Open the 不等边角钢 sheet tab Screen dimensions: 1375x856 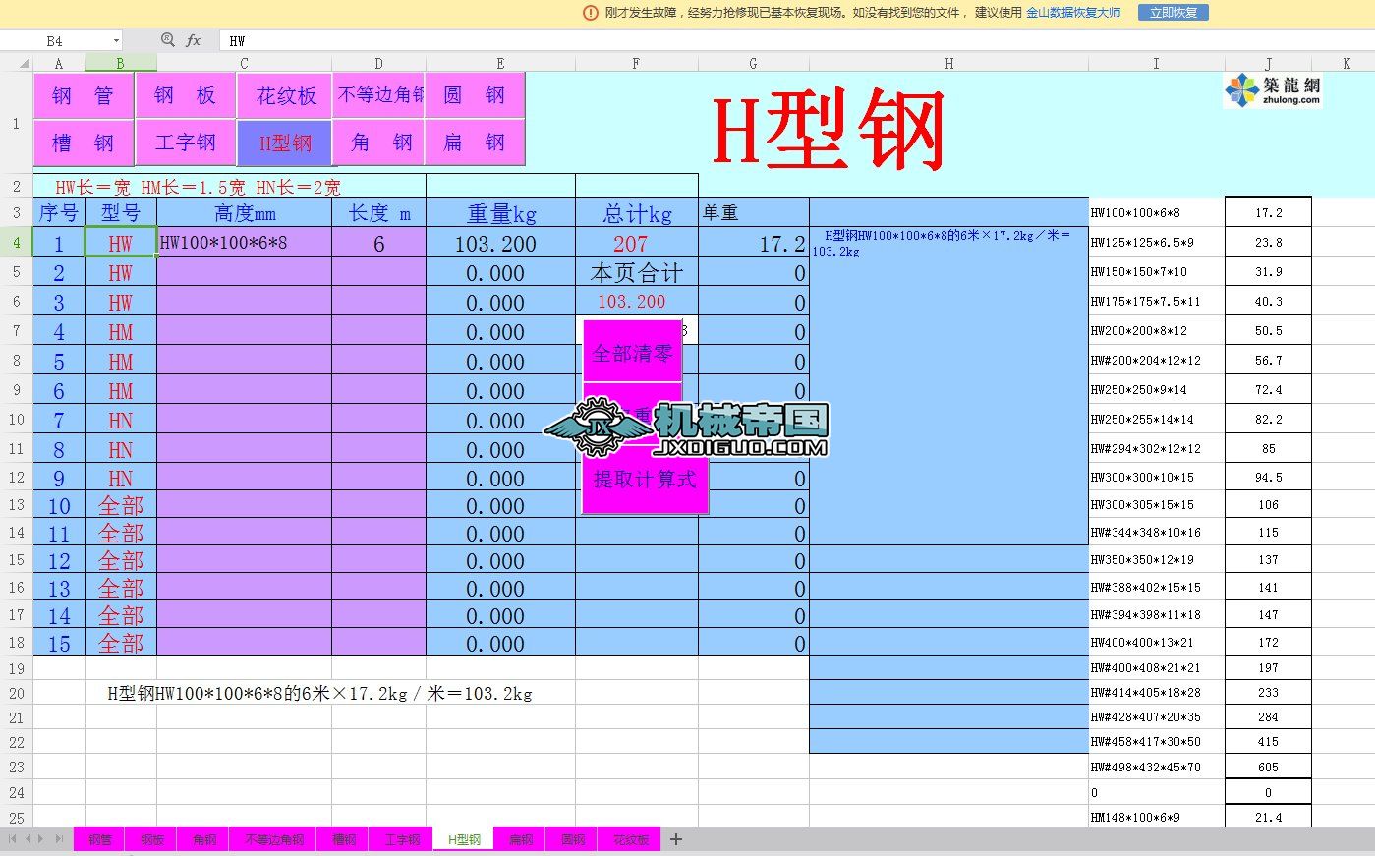pyautogui.click(x=273, y=839)
